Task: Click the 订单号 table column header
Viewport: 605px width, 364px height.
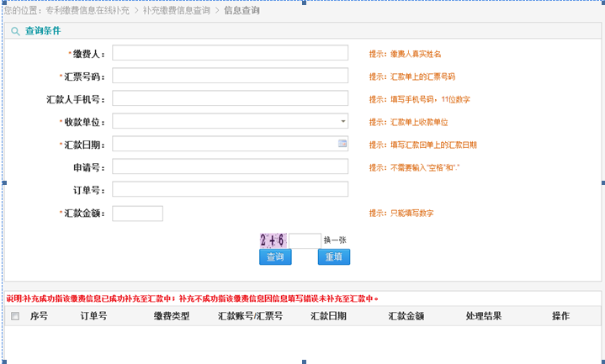Action: (x=93, y=316)
